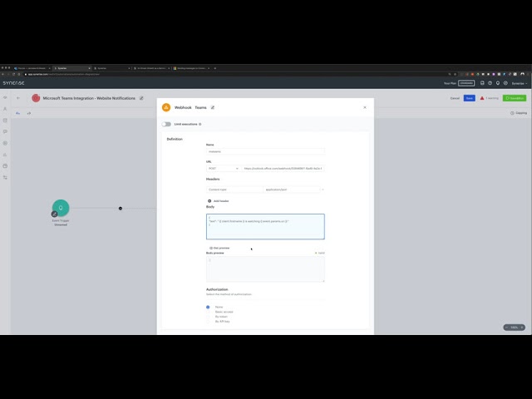
Task: Switch to the first browser tab
Action: pos(32,68)
